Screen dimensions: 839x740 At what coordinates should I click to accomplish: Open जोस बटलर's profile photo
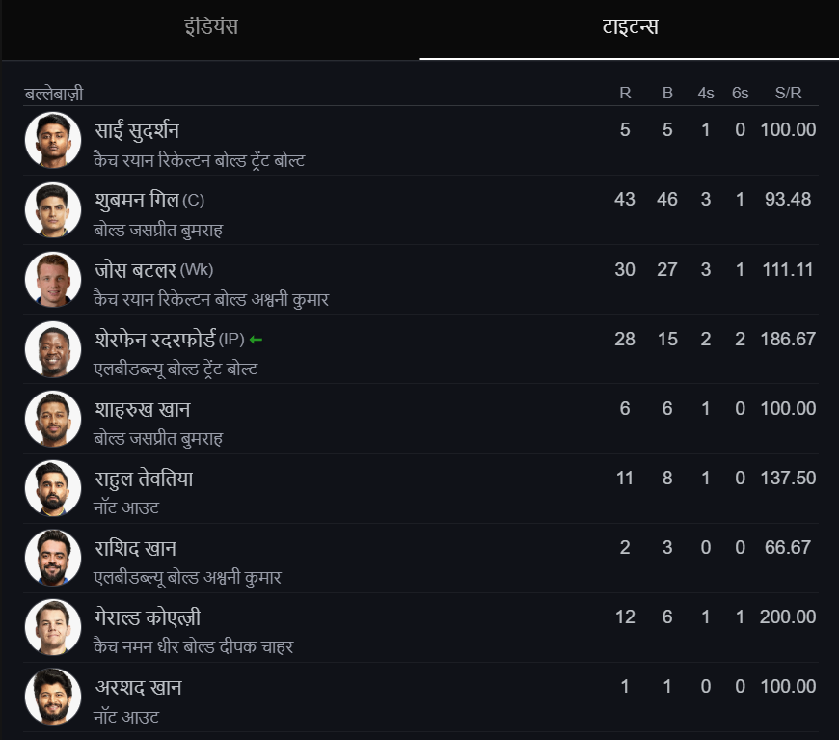tap(53, 280)
